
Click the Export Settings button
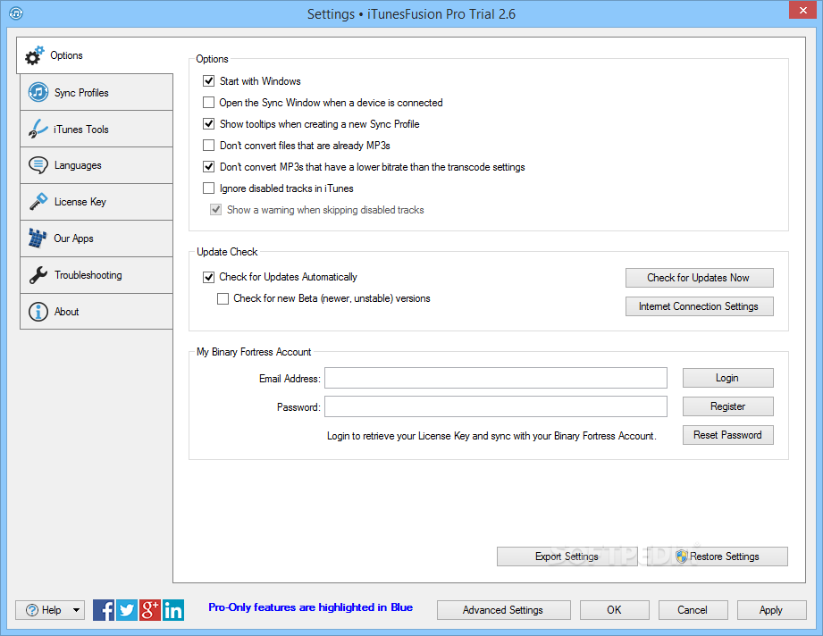(x=567, y=556)
